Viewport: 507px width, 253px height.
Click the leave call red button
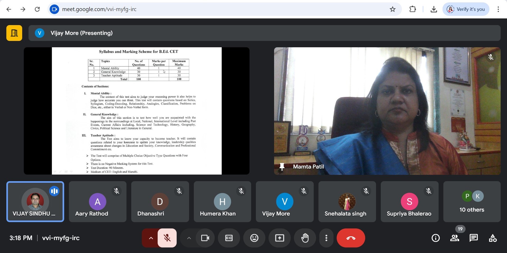(351, 238)
